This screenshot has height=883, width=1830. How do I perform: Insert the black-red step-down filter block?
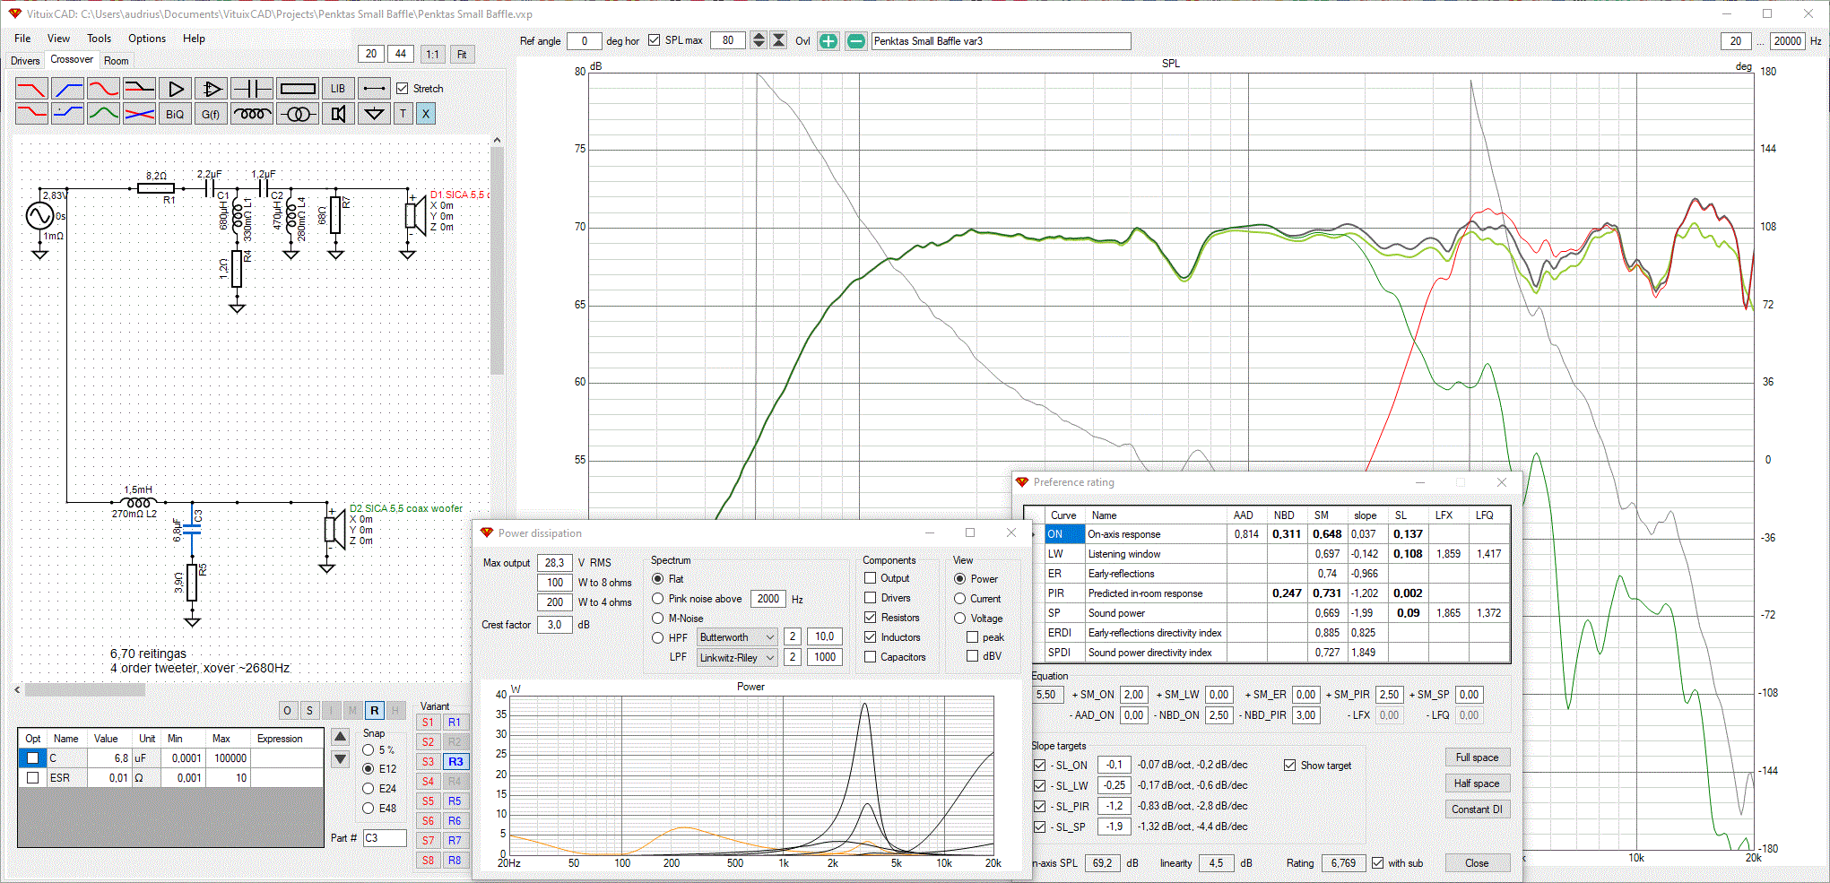click(x=139, y=89)
